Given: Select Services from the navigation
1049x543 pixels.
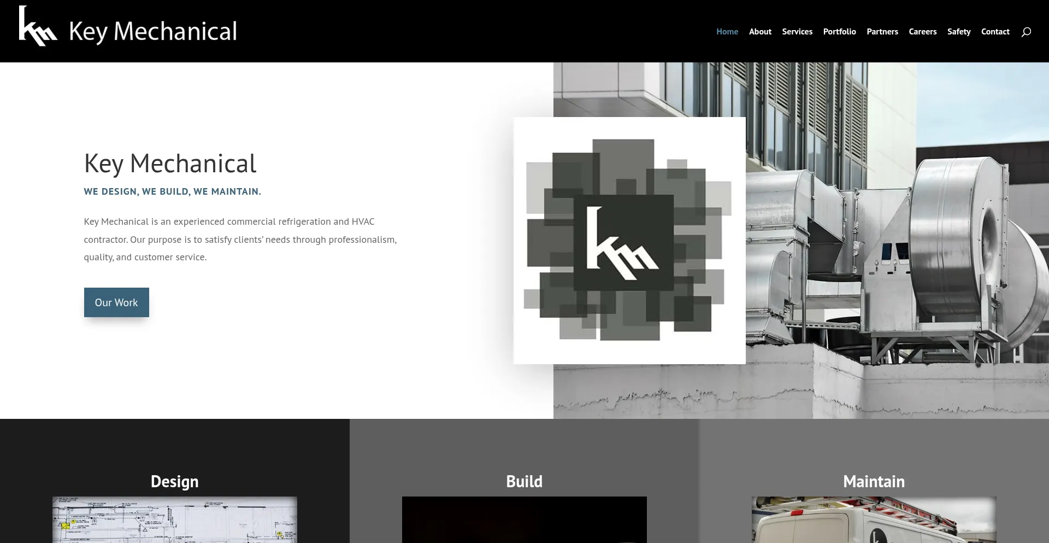Looking at the screenshot, I should 797,31.
